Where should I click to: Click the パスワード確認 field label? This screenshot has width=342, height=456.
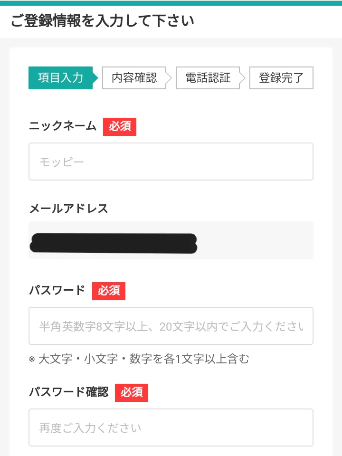[68, 392]
